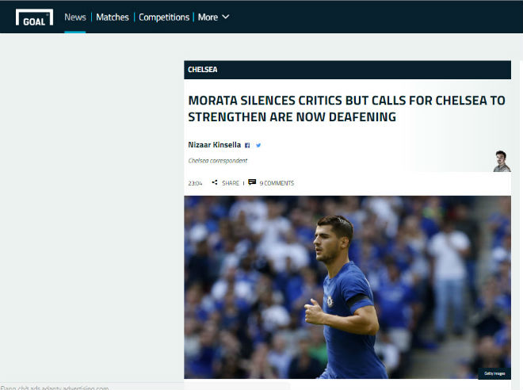Viewport: 523px width, 390px height.
Task: Click the author name Nizaar Kinsella
Action: 213,145
